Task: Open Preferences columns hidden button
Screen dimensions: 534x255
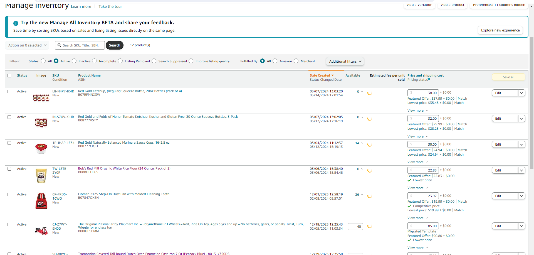Action: 499,5
